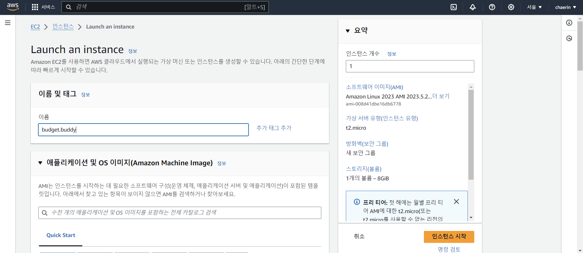Viewport: 583px width, 253px height.
Task: Focus the 이름 field containing budget.buddy
Action: (x=143, y=130)
